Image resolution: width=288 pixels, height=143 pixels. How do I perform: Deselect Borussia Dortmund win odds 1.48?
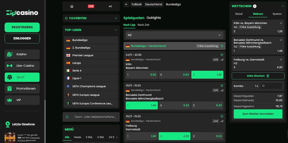pyautogui.click(x=142, y=106)
